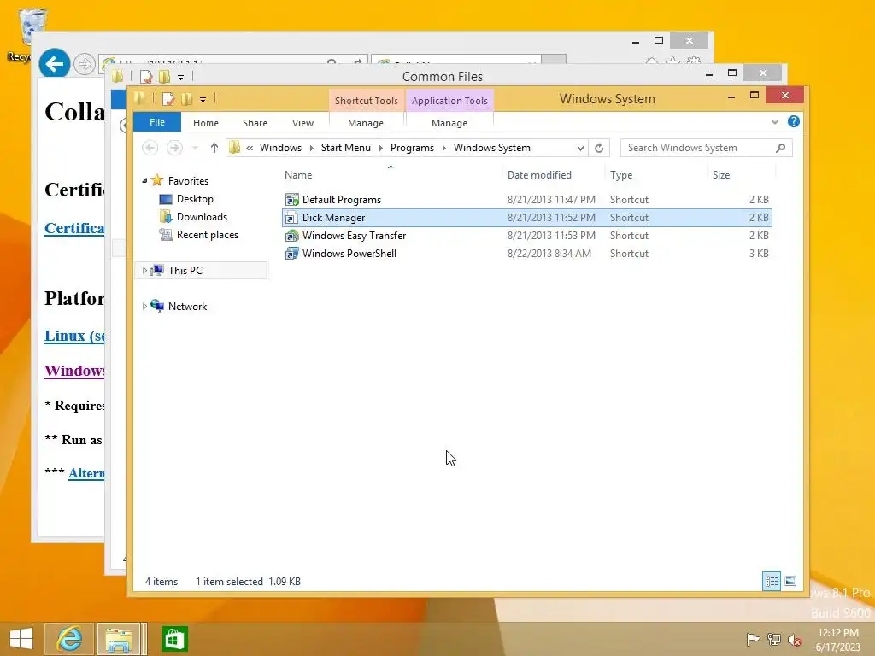The height and width of the screenshot is (656, 875).
Task: Click the Windows System title bar folder icon
Action: 139,99
